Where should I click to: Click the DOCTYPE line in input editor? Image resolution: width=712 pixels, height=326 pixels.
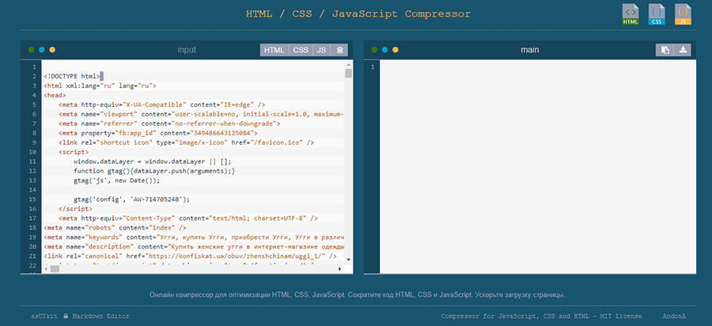[73, 76]
